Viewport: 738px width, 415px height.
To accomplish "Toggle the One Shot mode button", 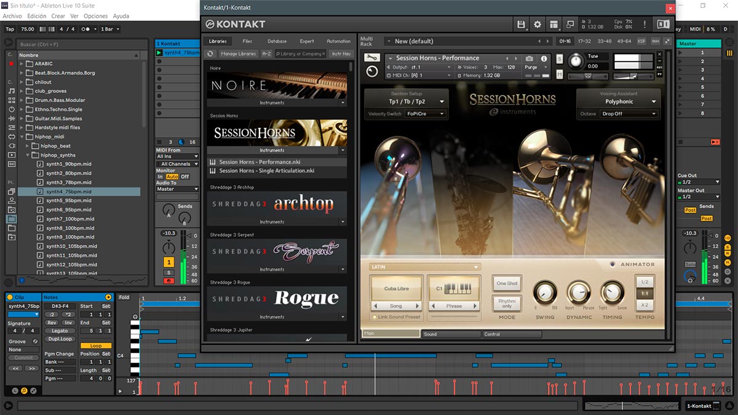I will point(507,283).
